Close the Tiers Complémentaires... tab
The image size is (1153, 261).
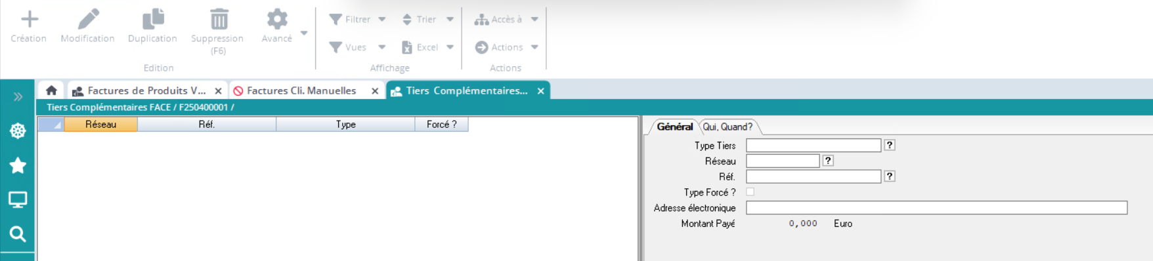click(541, 91)
